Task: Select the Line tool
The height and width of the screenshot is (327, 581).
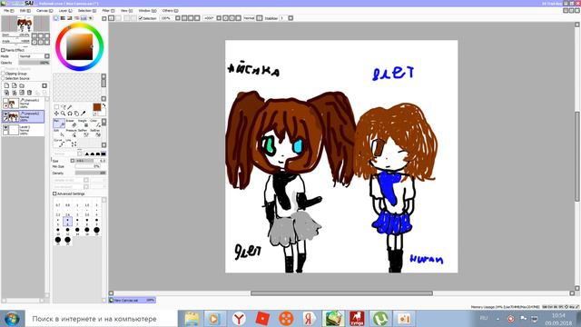Action: [71, 143]
